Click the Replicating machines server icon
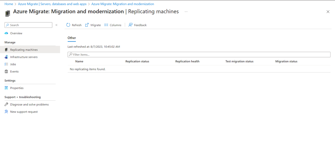 (x=7, y=50)
